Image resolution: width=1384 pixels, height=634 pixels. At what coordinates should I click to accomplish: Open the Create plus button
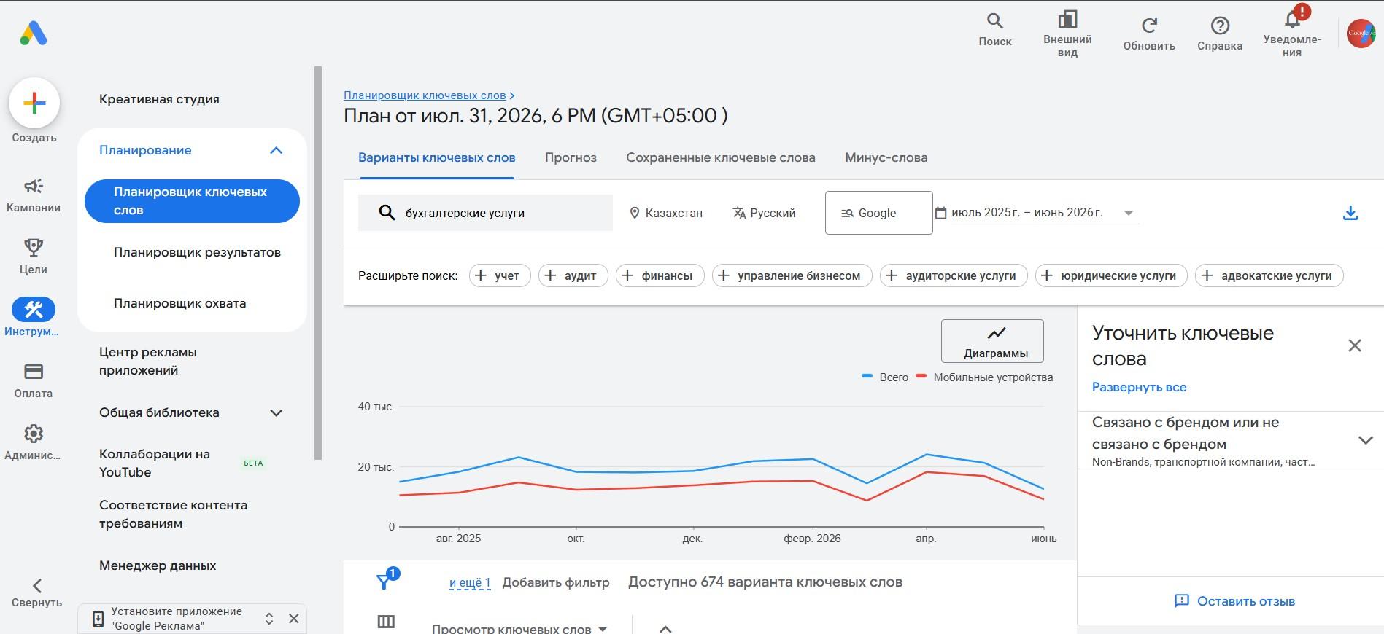click(x=34, y=103)
